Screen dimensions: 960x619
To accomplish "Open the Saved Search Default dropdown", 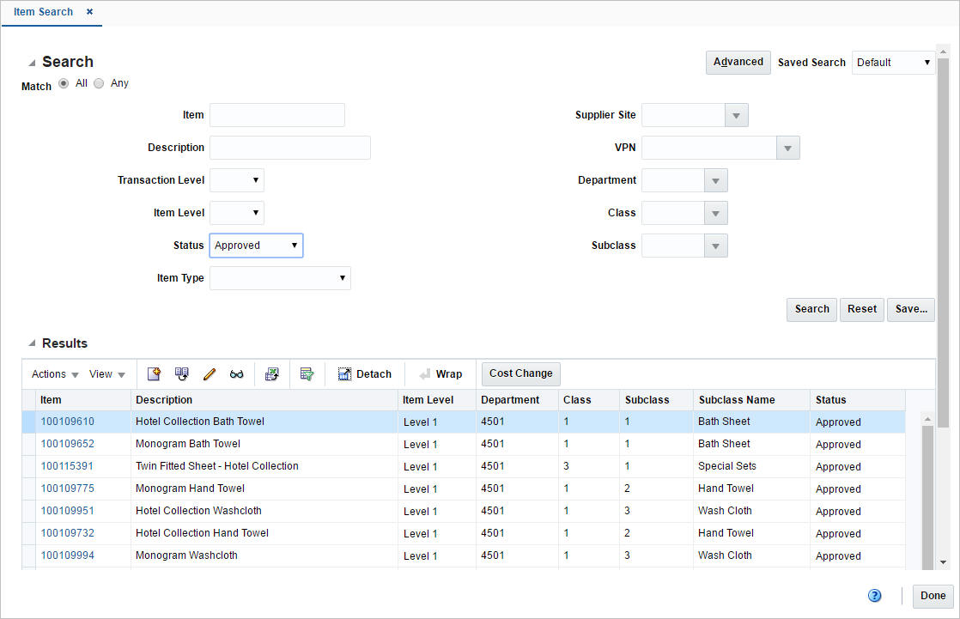I will click(927, 62).
